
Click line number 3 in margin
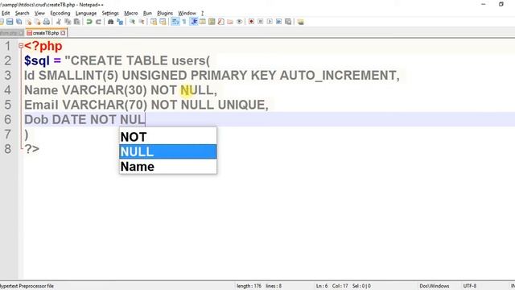8,75
